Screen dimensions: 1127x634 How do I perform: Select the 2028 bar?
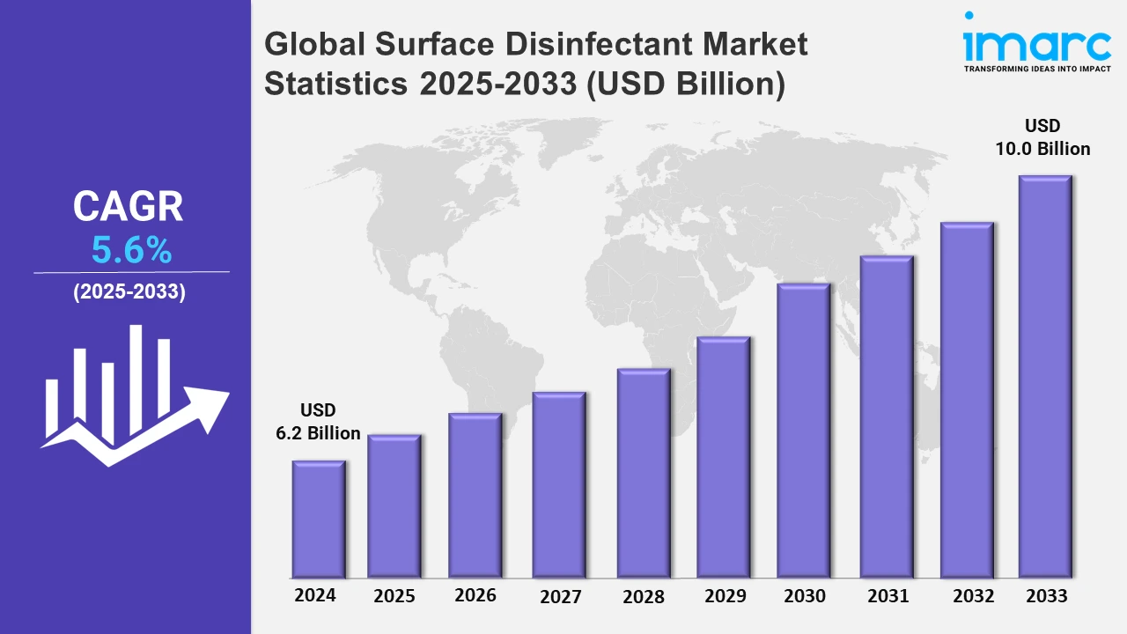pos(644,473)
